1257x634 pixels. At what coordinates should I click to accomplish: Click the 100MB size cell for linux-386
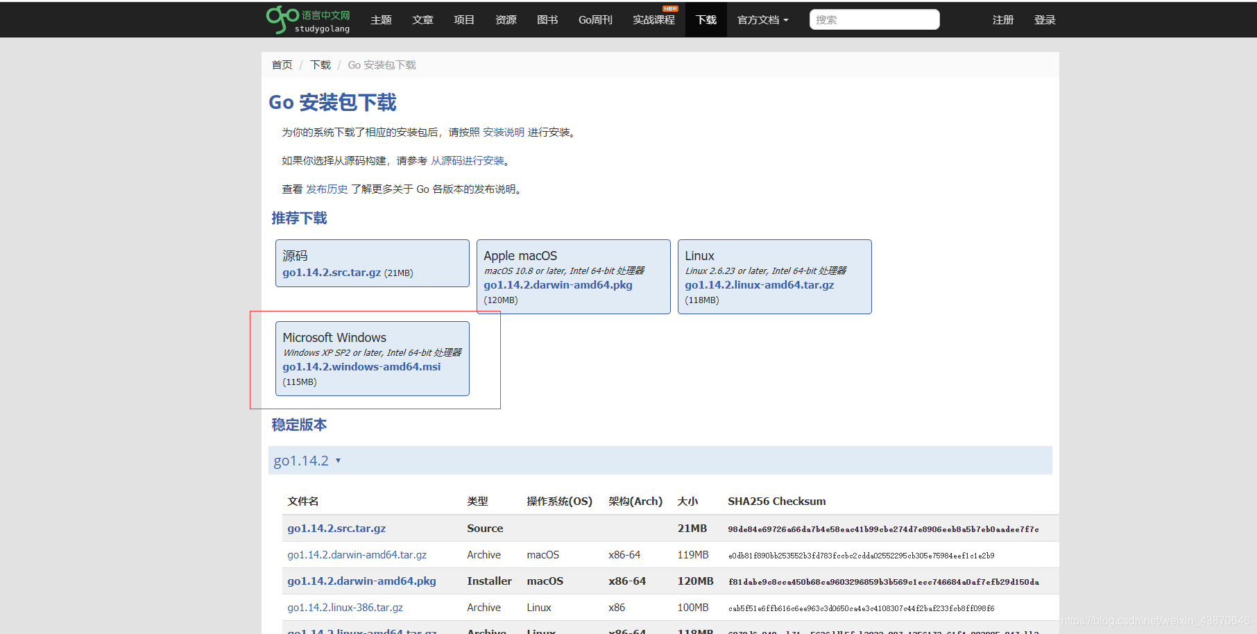tap(693, 608)
